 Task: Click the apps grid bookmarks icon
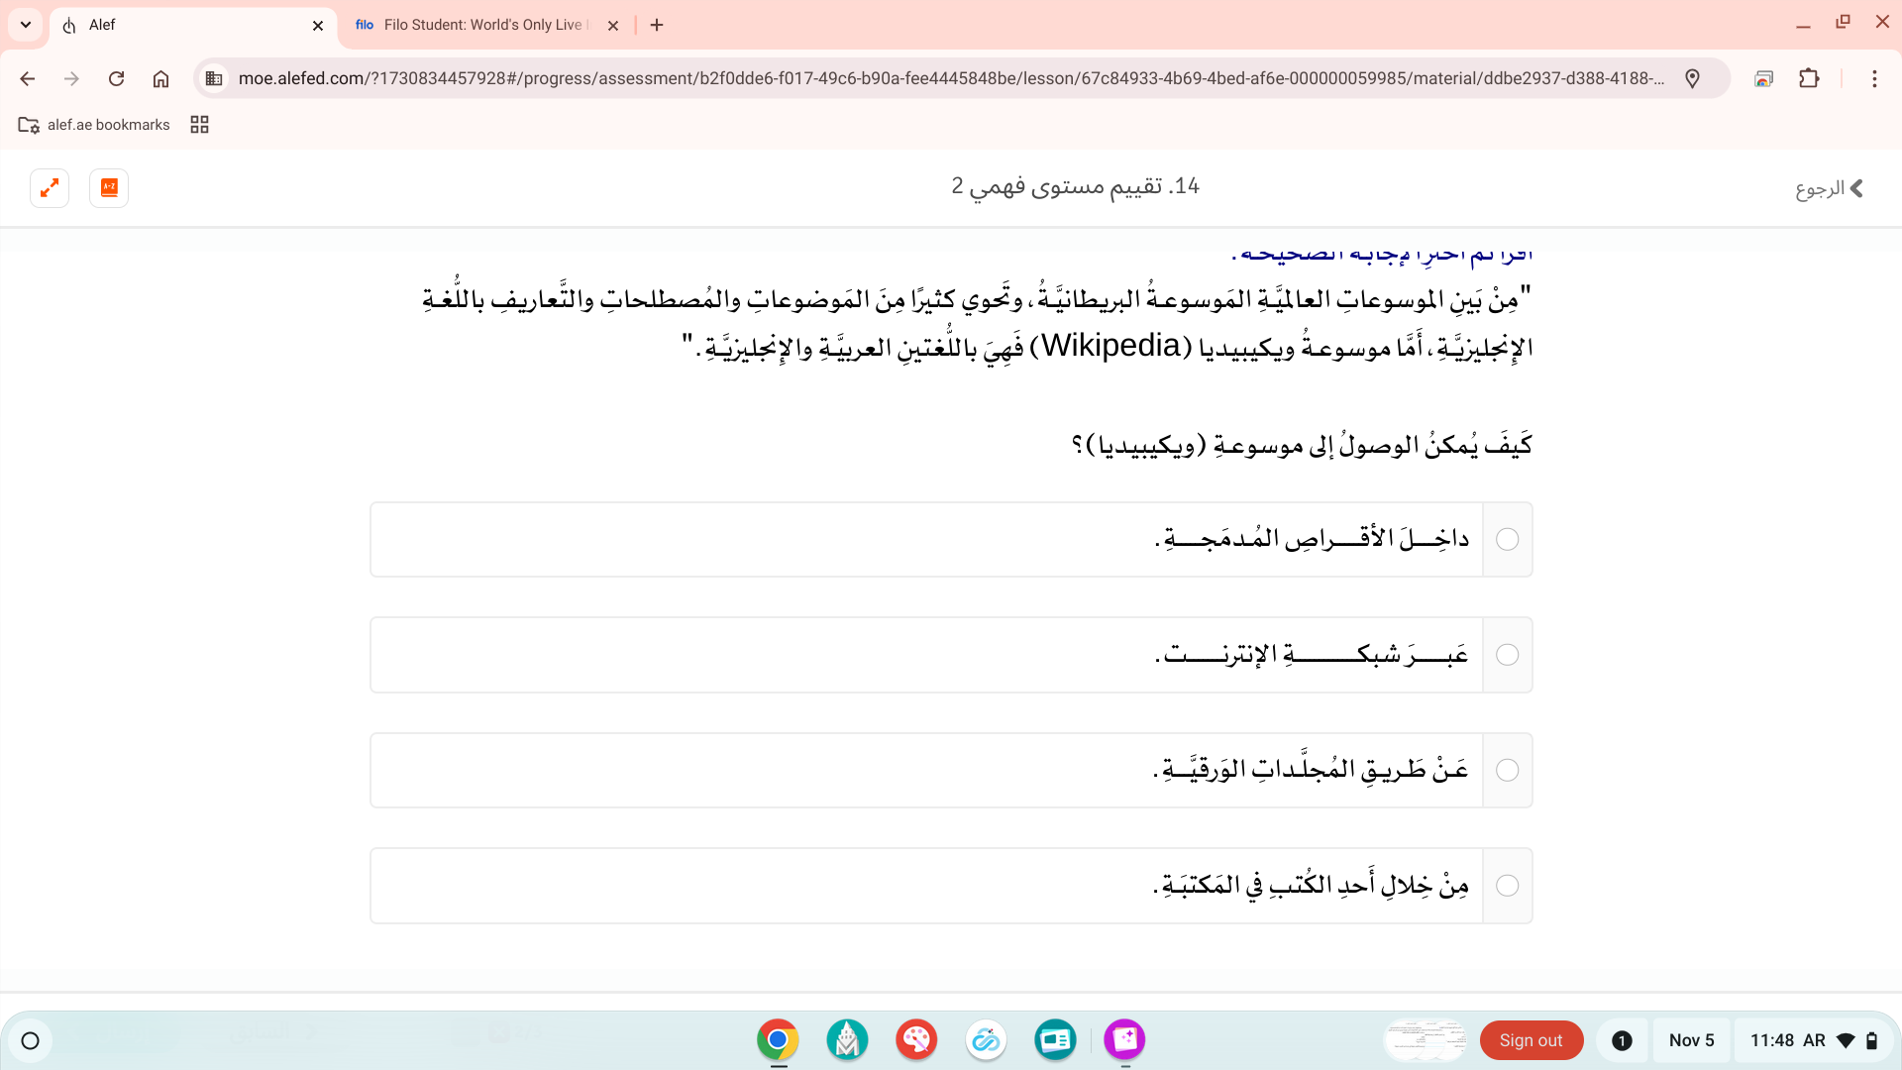pyautogui.click(x=199, y=125)
